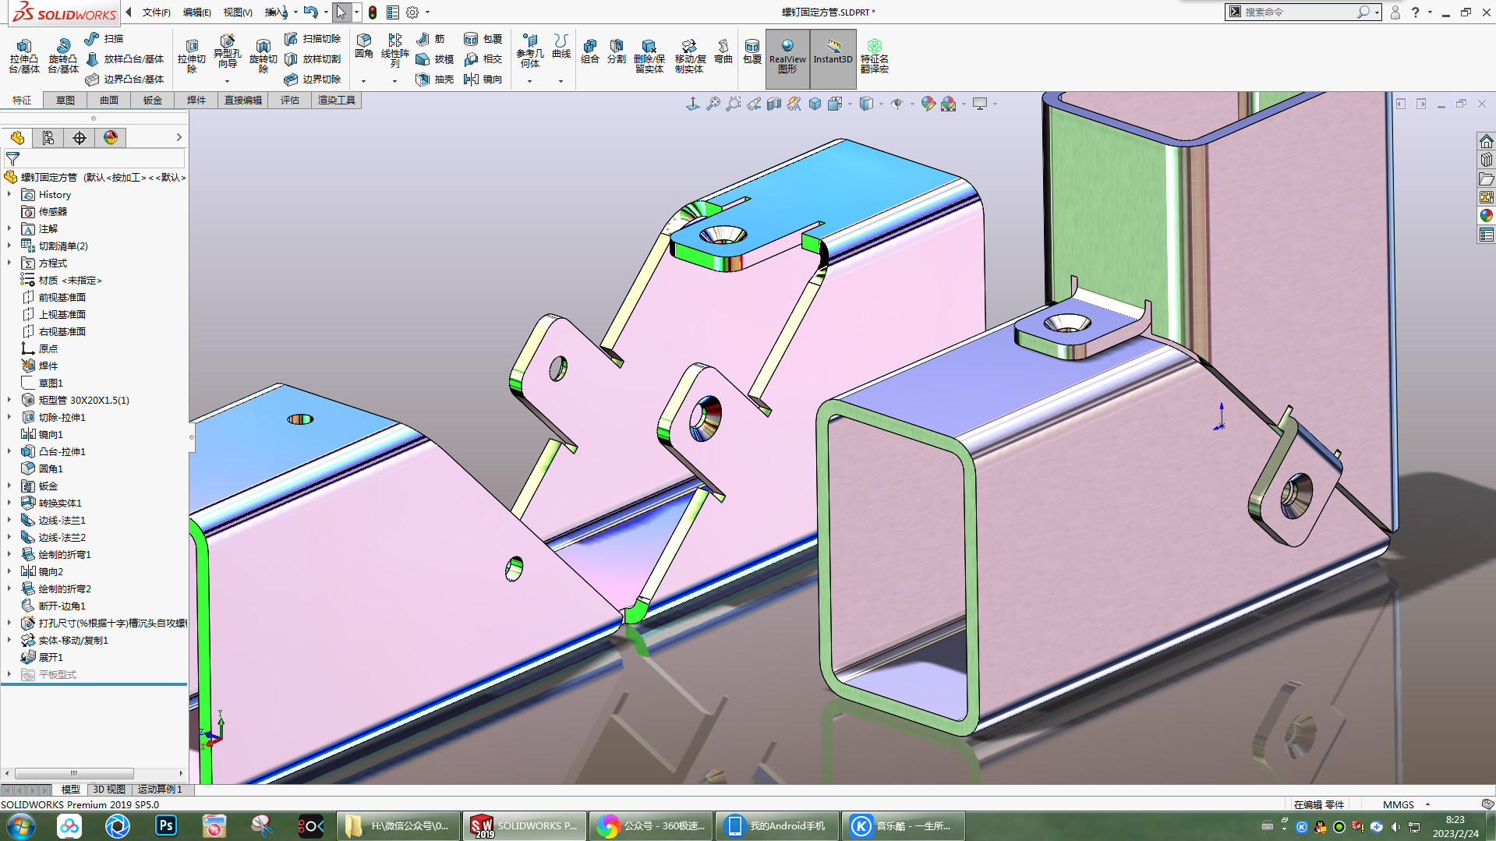Expand the History tree node
Viewport: 1496px width, 841px height.
9,195
